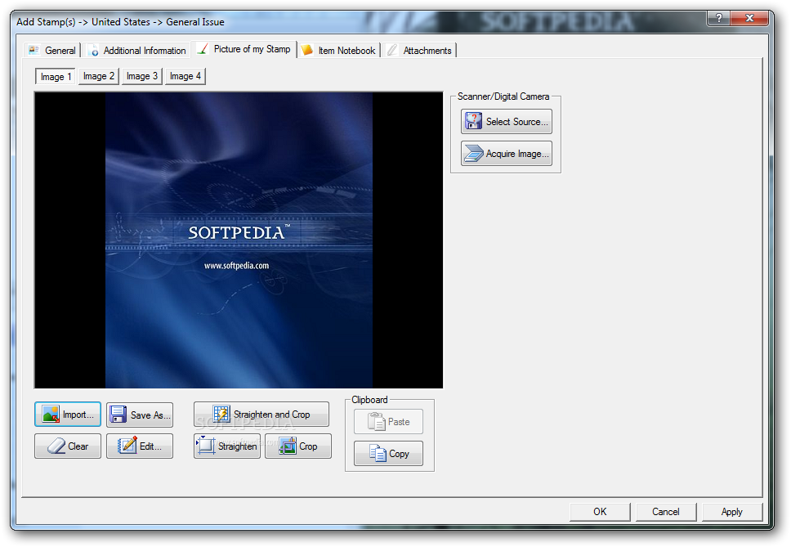Click the General tab icon
Screen dimensions: 791x547
(34, 50)
